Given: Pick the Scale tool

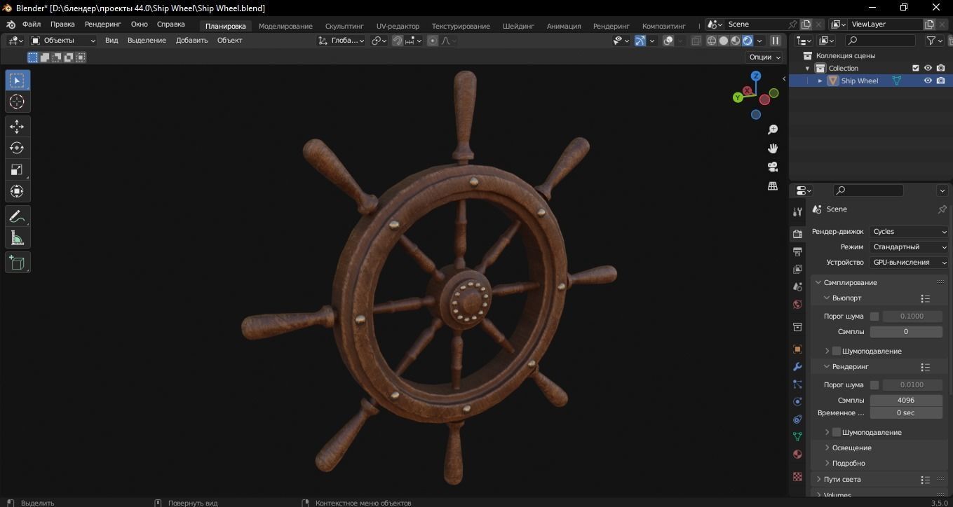Looking at the screenshot, I should point(17,169).
